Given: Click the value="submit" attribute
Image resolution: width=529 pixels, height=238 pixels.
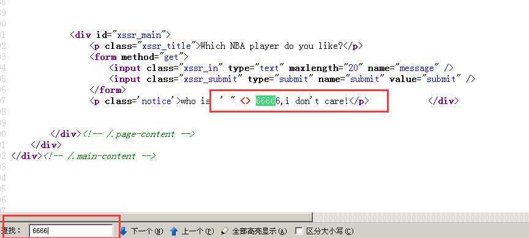Looking at the screenshot, I should tap(425, 79).
